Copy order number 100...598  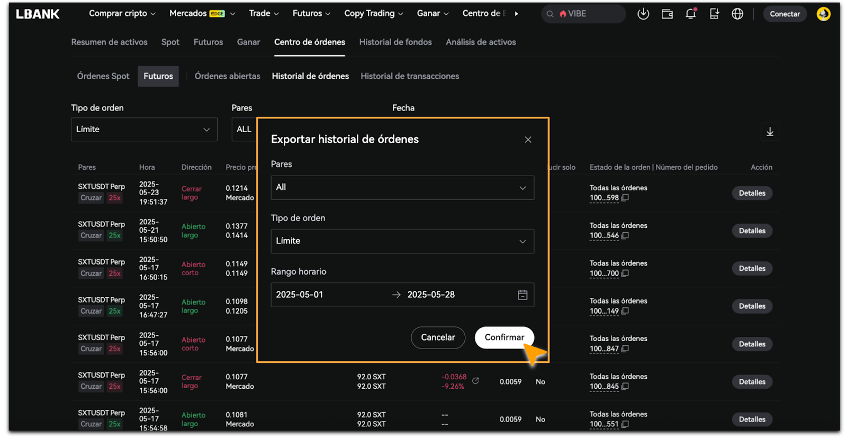coord(625,198)
